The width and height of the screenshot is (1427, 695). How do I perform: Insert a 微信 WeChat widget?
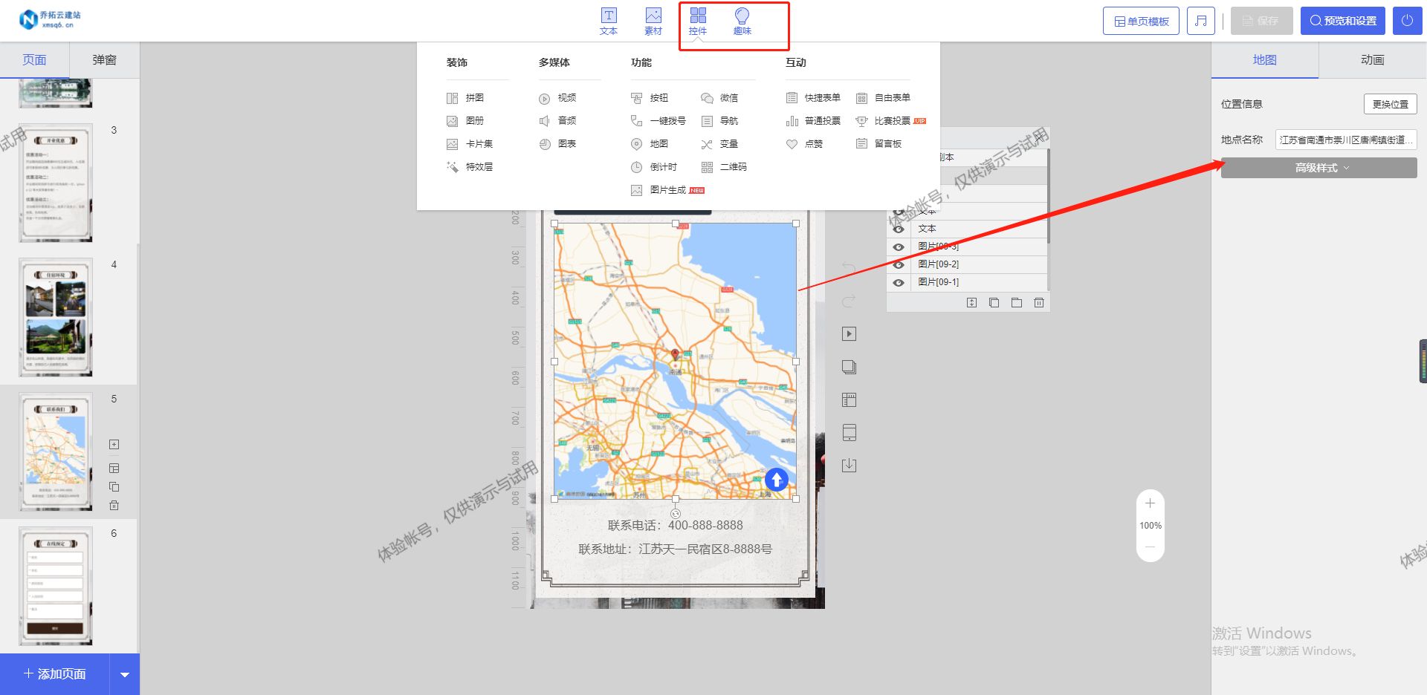pyautogui.click(x=719, y=98)
